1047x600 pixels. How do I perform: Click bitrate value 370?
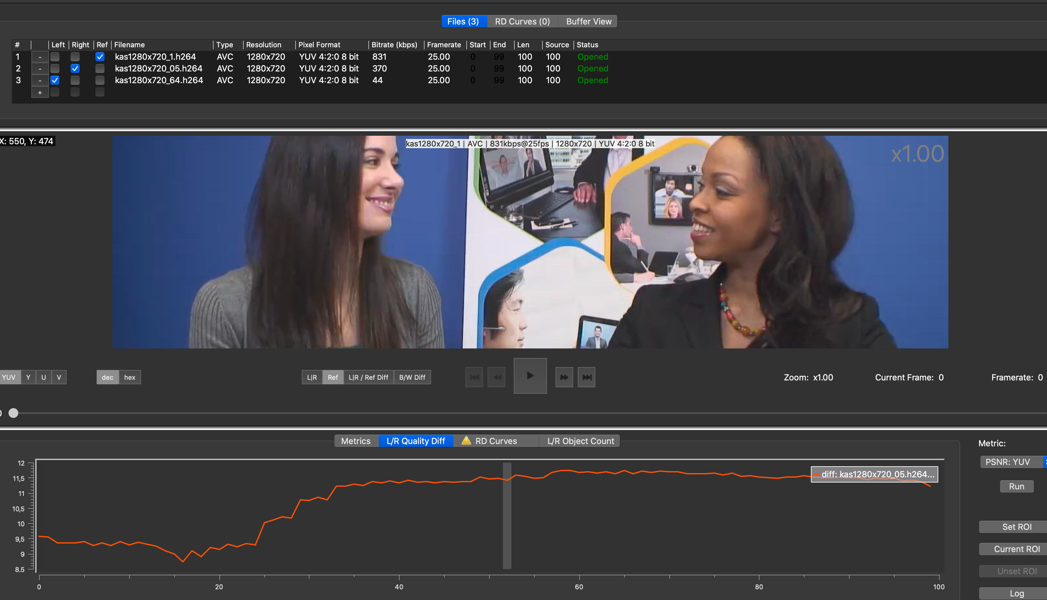point(379,69)
